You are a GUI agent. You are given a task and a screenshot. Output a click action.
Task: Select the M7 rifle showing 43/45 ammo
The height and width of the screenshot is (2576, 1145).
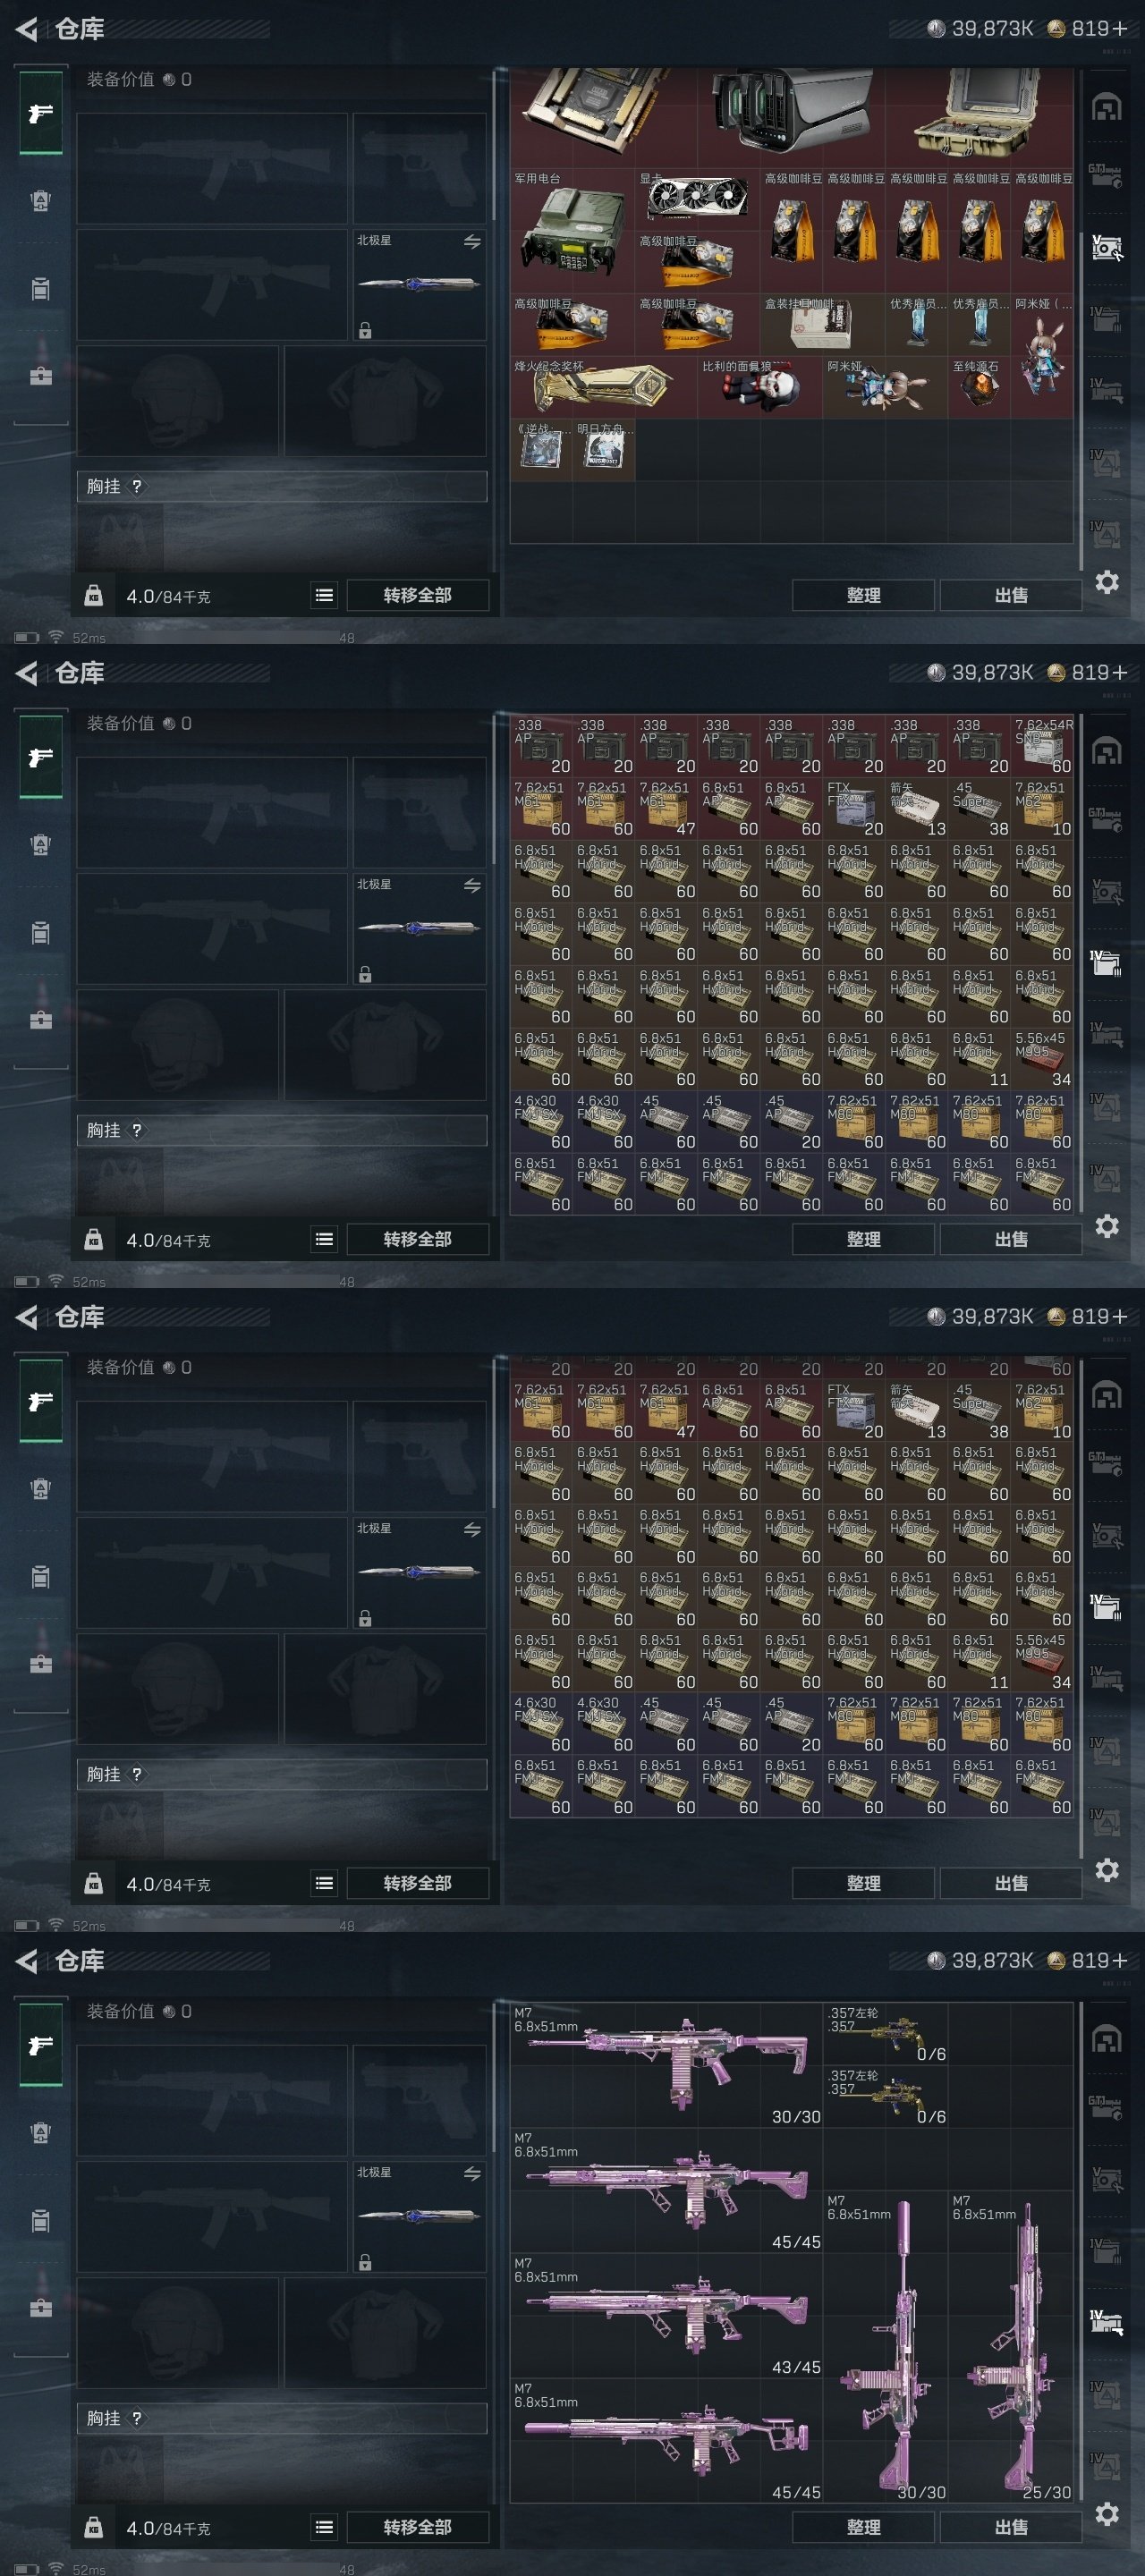click(666, 2314)
